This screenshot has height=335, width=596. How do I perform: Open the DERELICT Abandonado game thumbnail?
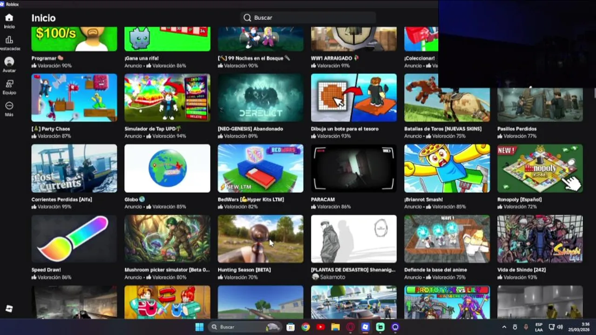260,98
